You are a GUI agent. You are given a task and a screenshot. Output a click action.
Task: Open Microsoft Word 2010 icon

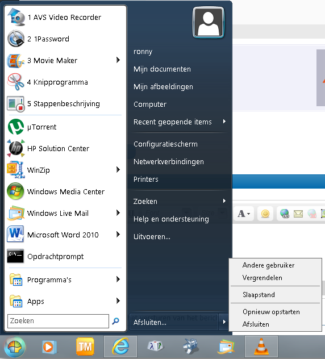click(x=15, y=234)
